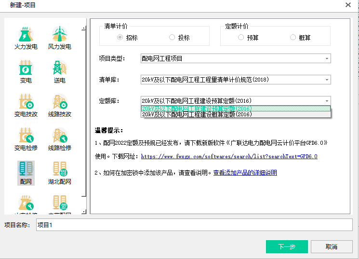Choose the 变电 project type icon
This screenshot has height=259, width=359.
pos(26,72)
